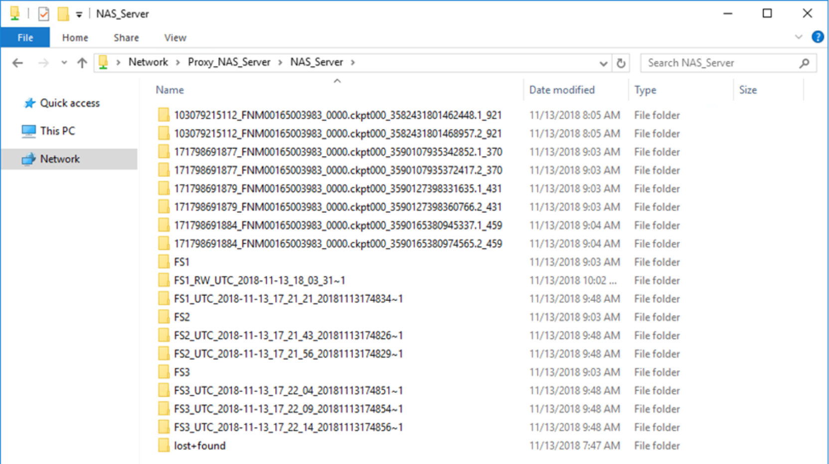This screenshot has height=464, width=829.
Task: Select folder ending 3590127398360766.2_431
Action: [x=337, y=207]
